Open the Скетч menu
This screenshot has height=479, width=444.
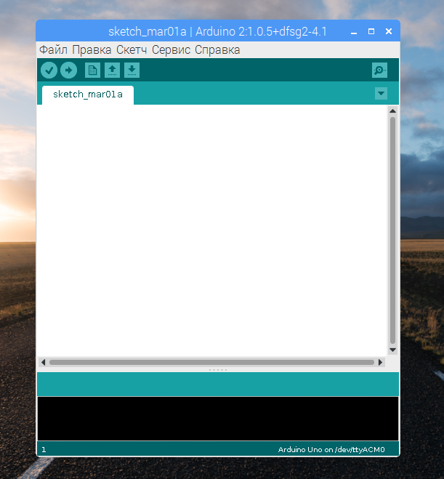tap(132, 50)
